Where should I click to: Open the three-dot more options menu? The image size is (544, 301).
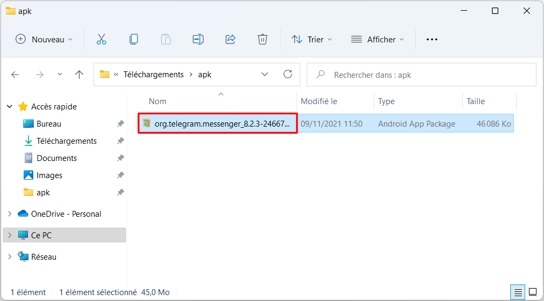click(x=432, y=39)
